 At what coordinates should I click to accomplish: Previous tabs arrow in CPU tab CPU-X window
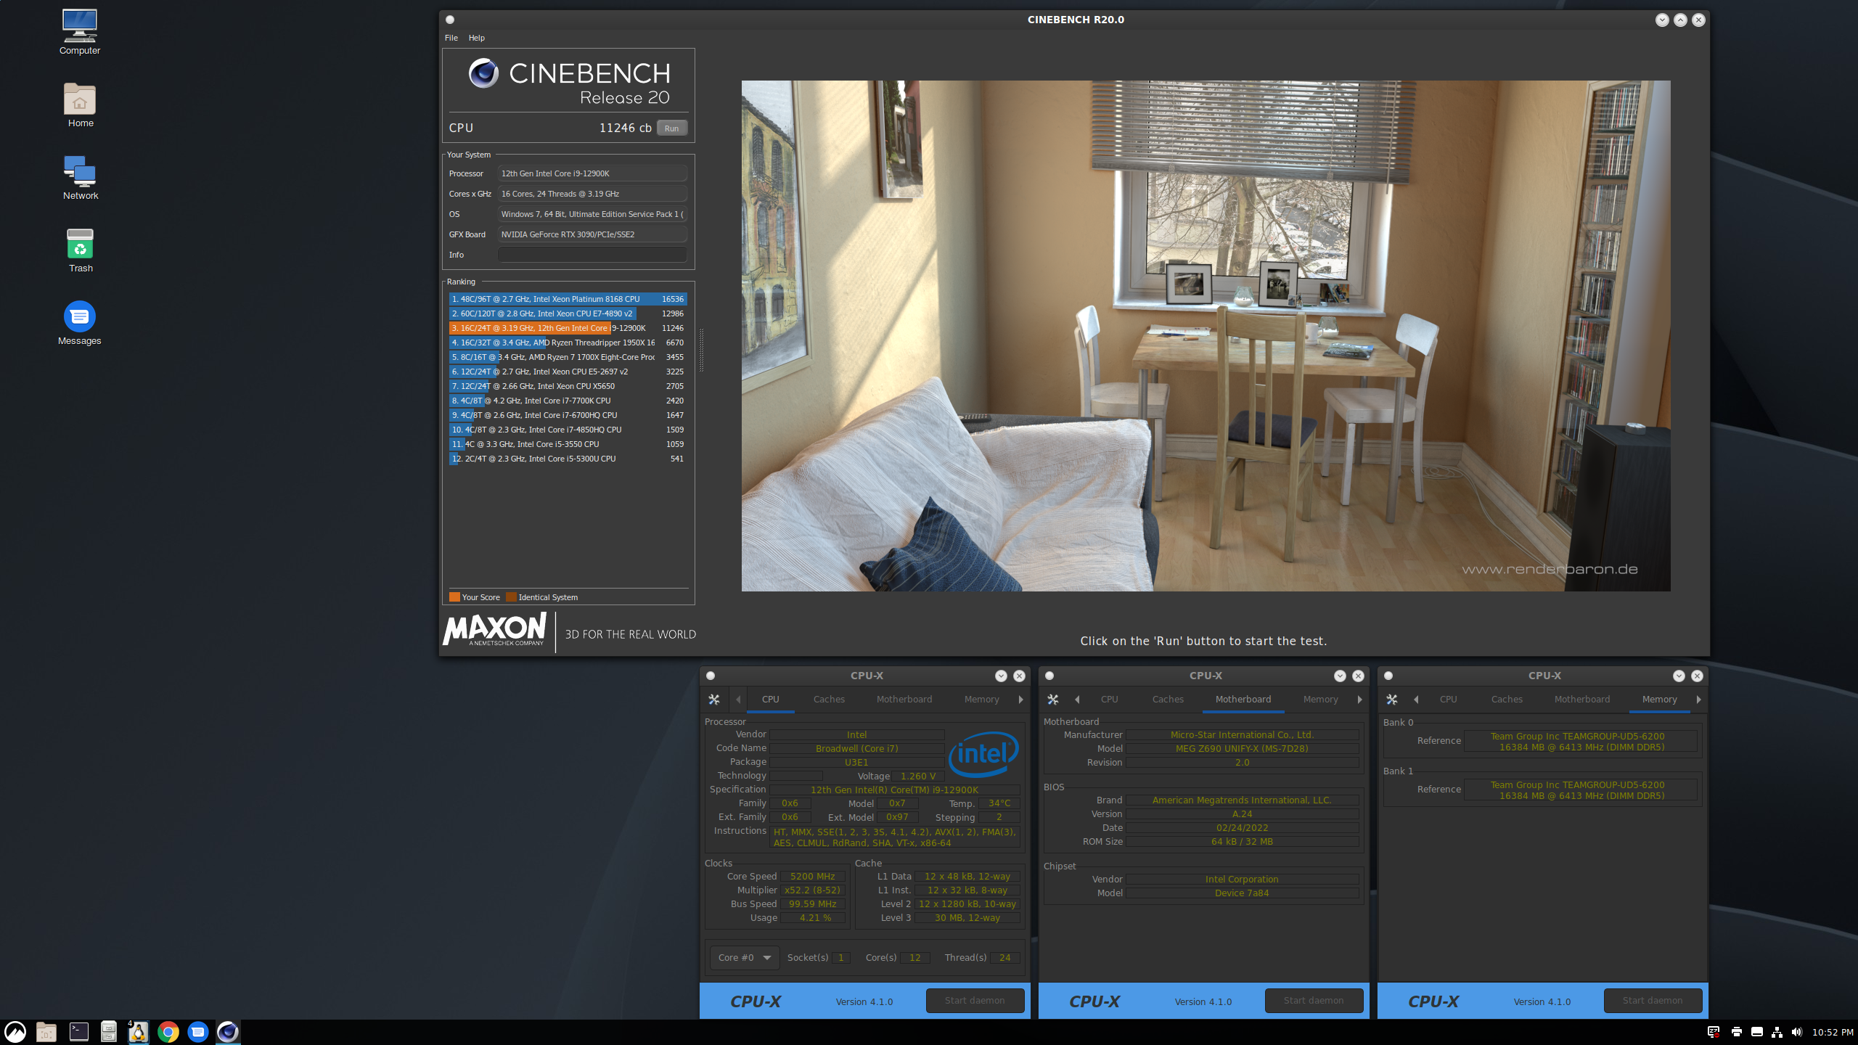point(738,700)
